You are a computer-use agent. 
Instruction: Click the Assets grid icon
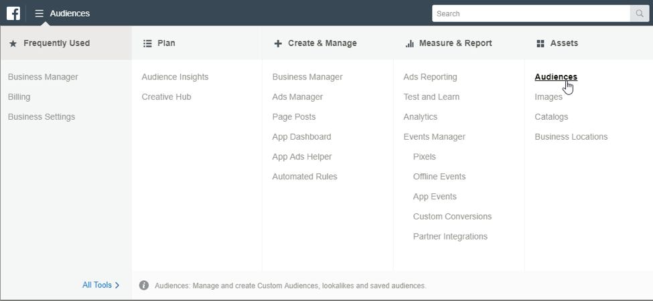pyautogui.click(x=540, y=43)
